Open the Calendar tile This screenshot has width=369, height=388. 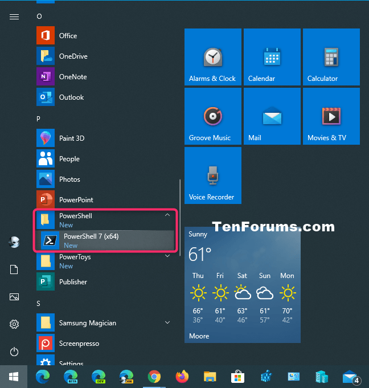272,57
